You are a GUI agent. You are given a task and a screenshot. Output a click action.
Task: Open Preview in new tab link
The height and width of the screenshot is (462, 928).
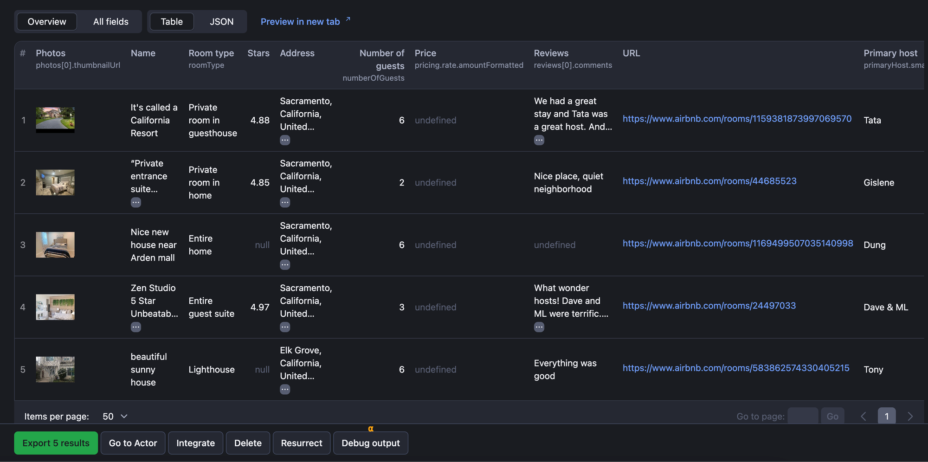300,22
